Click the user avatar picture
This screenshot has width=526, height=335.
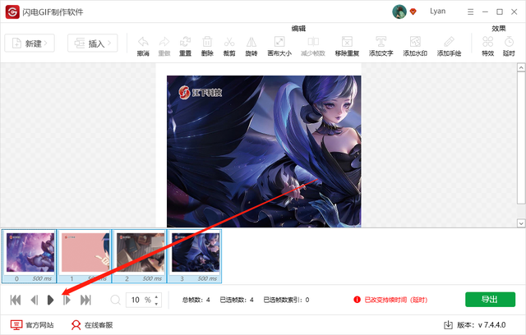(399, 11)
